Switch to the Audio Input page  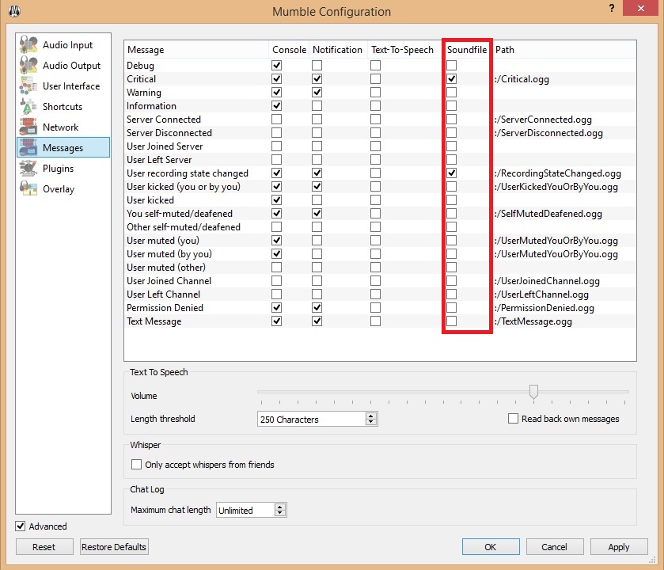[63, 45]
